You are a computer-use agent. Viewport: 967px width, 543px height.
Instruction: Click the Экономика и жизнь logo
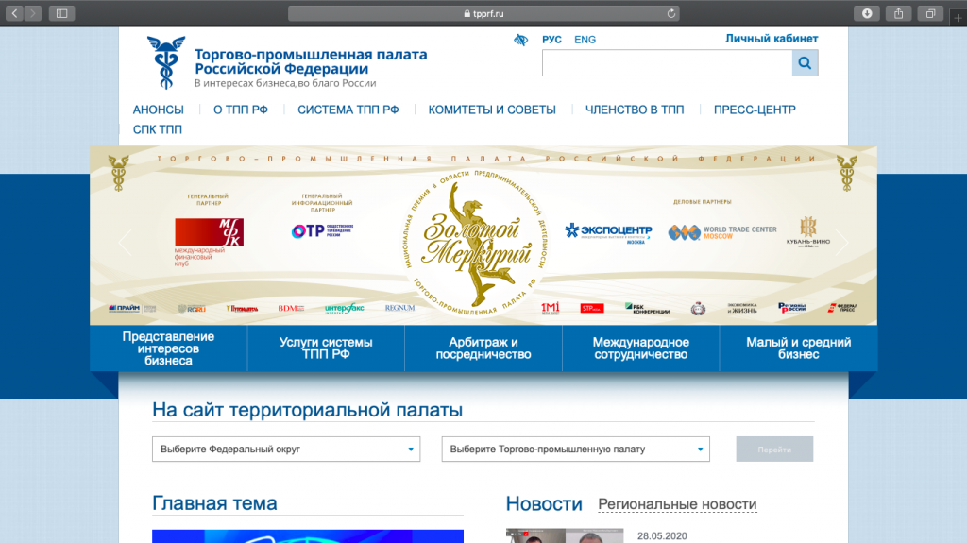742,307
